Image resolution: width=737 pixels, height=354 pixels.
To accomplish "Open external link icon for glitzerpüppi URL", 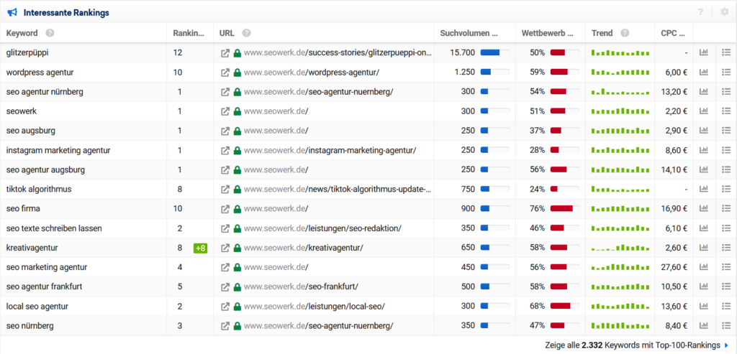I will [225, 53].
